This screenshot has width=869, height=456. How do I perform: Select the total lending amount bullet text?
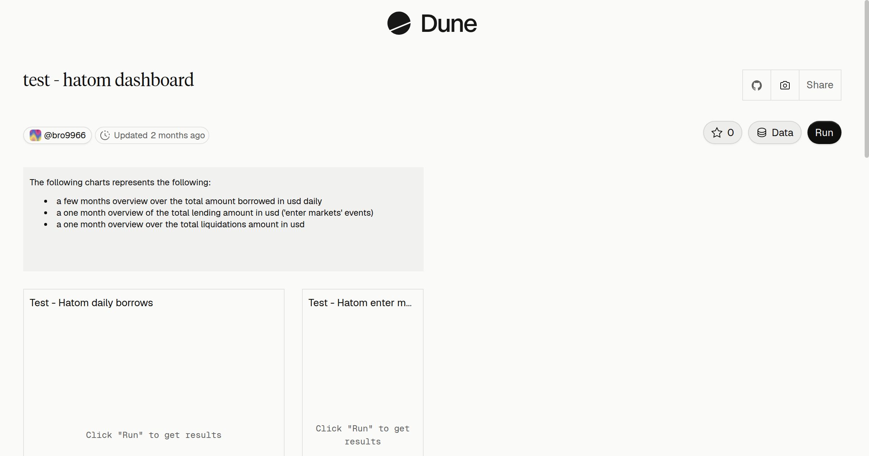[215, 213]
